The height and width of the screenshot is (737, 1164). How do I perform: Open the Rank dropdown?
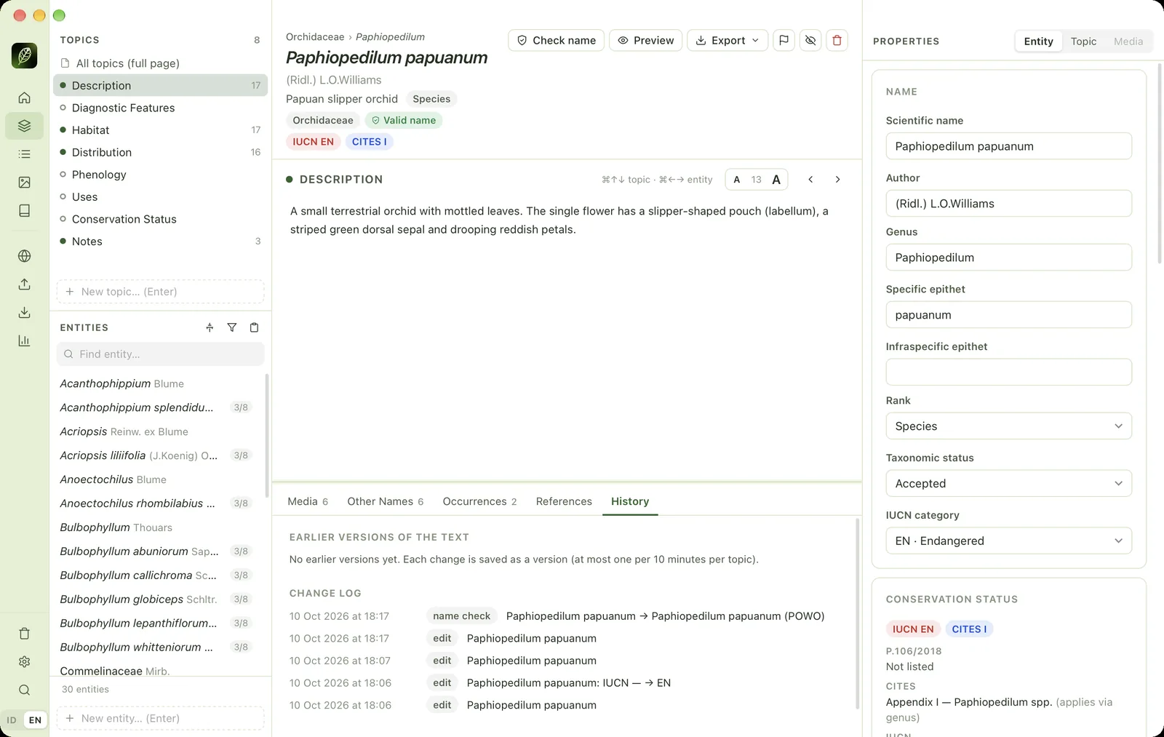tap(1008, 426)
